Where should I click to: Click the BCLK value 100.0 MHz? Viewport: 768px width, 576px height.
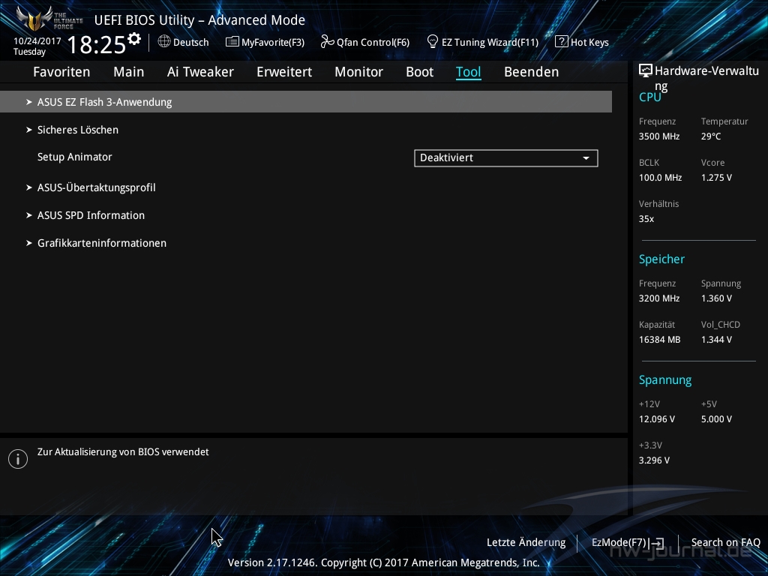[x=660, y=178]
